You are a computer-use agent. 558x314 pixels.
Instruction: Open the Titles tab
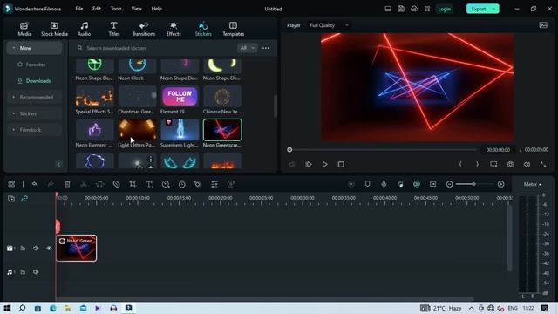114,29
